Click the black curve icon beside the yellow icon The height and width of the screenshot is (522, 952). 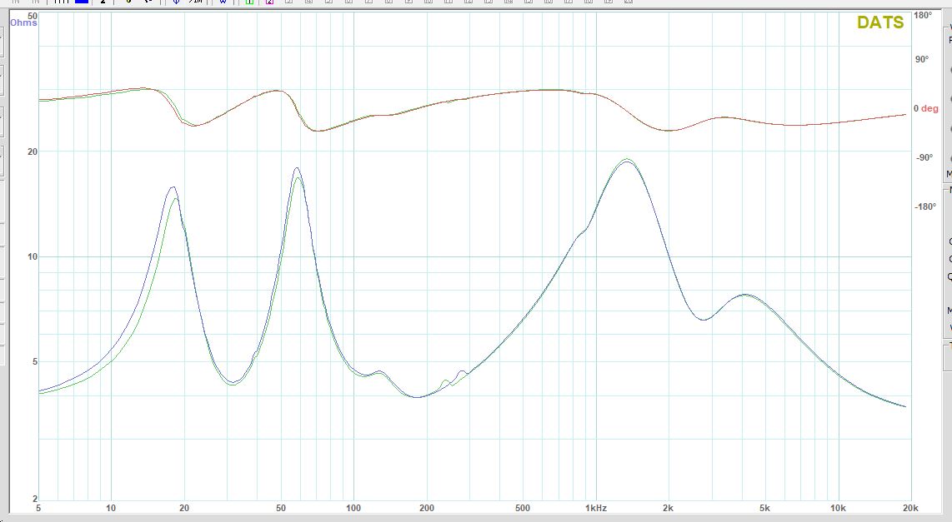coord(148,2)
